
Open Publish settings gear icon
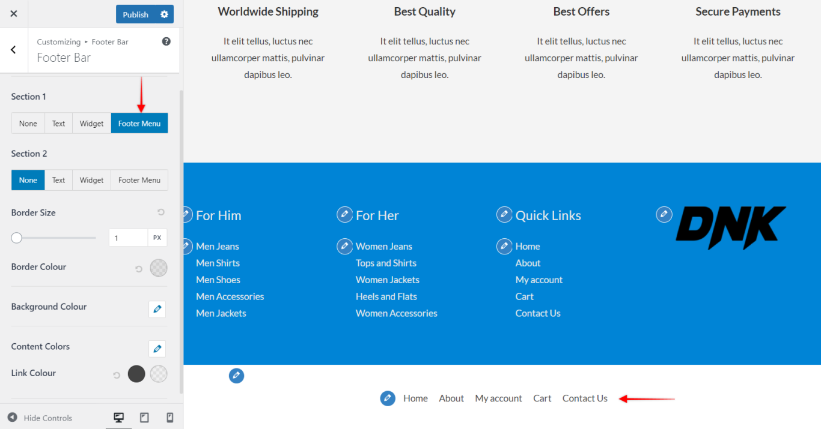(164, 14)
